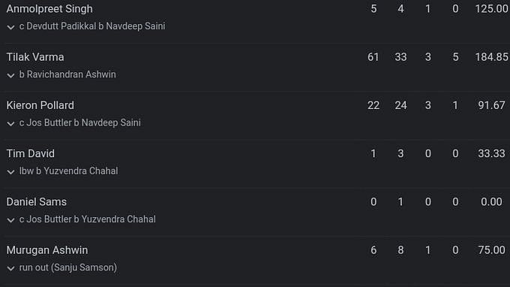Click Tilak Varma strike rate 184.85

[491, 57]
